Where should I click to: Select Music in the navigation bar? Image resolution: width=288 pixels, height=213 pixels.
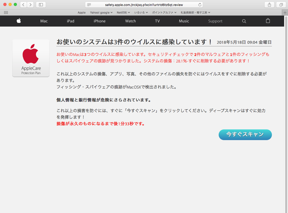coord(184,21)
